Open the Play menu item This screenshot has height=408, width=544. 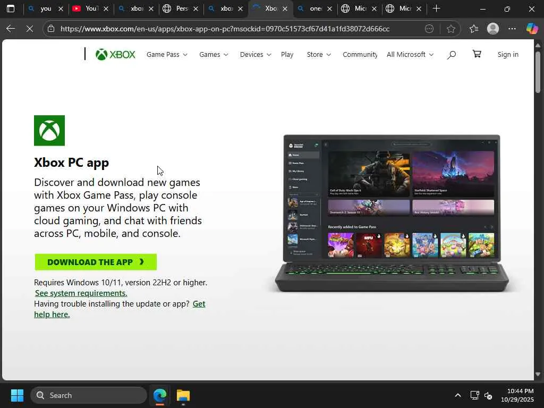click(x=287, y=55)
